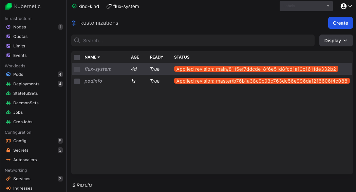Click the STATUS column header
The width and height of the screenshot is (356, 192).
[182, 57]
